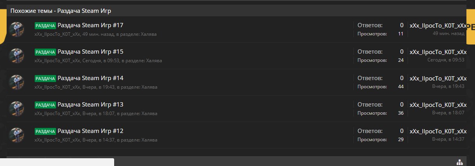
Task: Open avatar next to Раздача Steam Игр #13
Action: tap(17, 109)
